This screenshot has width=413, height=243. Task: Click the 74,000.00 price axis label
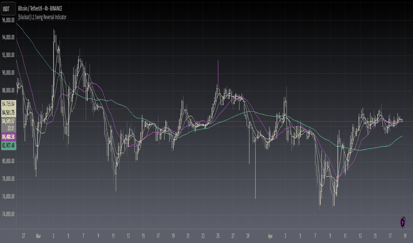tap(8, 214)
